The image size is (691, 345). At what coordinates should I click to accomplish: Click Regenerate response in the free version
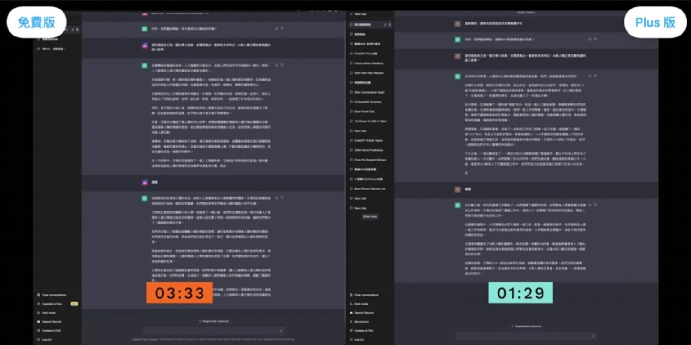(x=214, y=321)
